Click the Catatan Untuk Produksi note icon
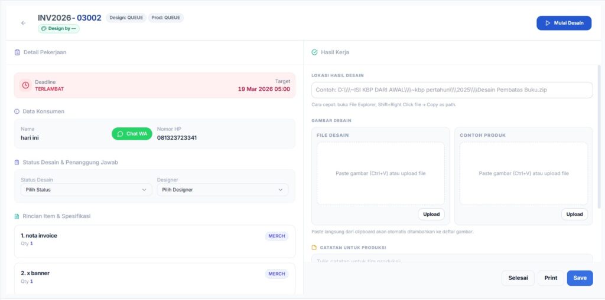The width and height of the screenshot is (605, 300). [314, 248]
